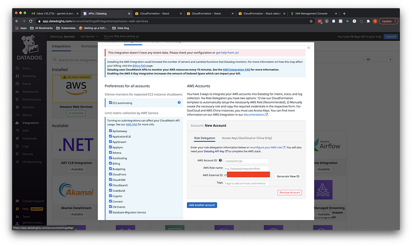Open Help in the sidebar
The height and width of the screenshot is (246, 412).
coord(25,209)
